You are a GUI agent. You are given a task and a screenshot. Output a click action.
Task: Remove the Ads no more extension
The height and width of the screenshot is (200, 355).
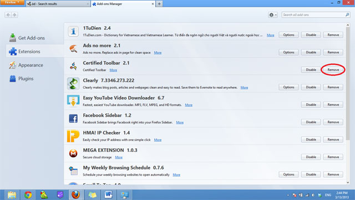pyautogui.click(x=333, y=52)
